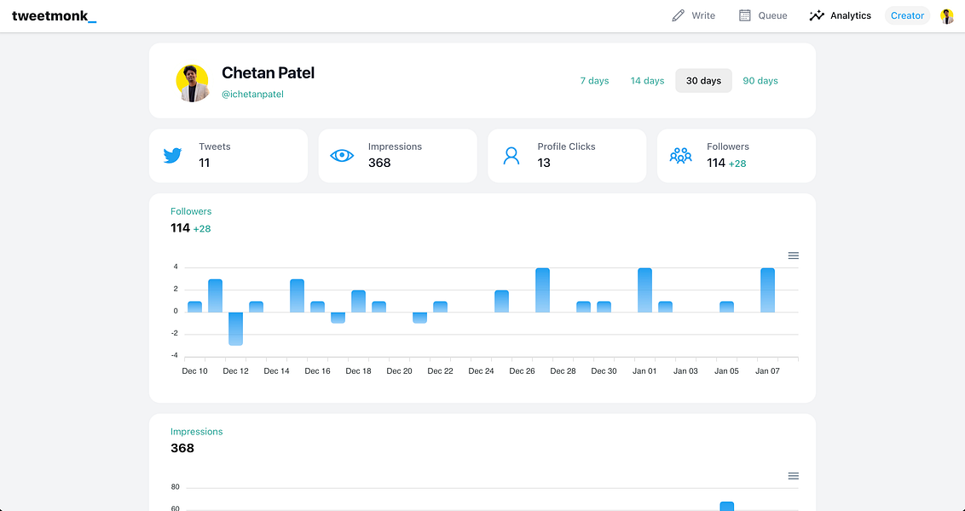Click the calendar Queue icon
Image resolution: width=965 pixels, height=511 pixels.
pyautogui.click(x=745, y=15)
